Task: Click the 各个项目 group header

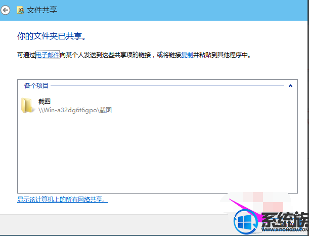Action: [x=36, y=86]
